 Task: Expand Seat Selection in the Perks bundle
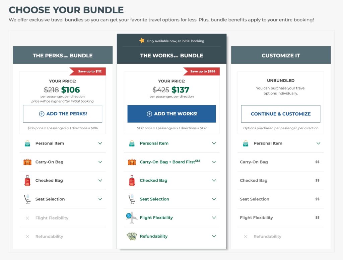click(100, 199)
